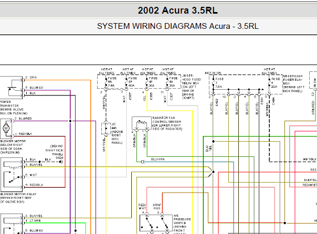Select the J/C 446 junction connector symbol
The width and height of the screenshot is (317, 234).
(105, 129)
